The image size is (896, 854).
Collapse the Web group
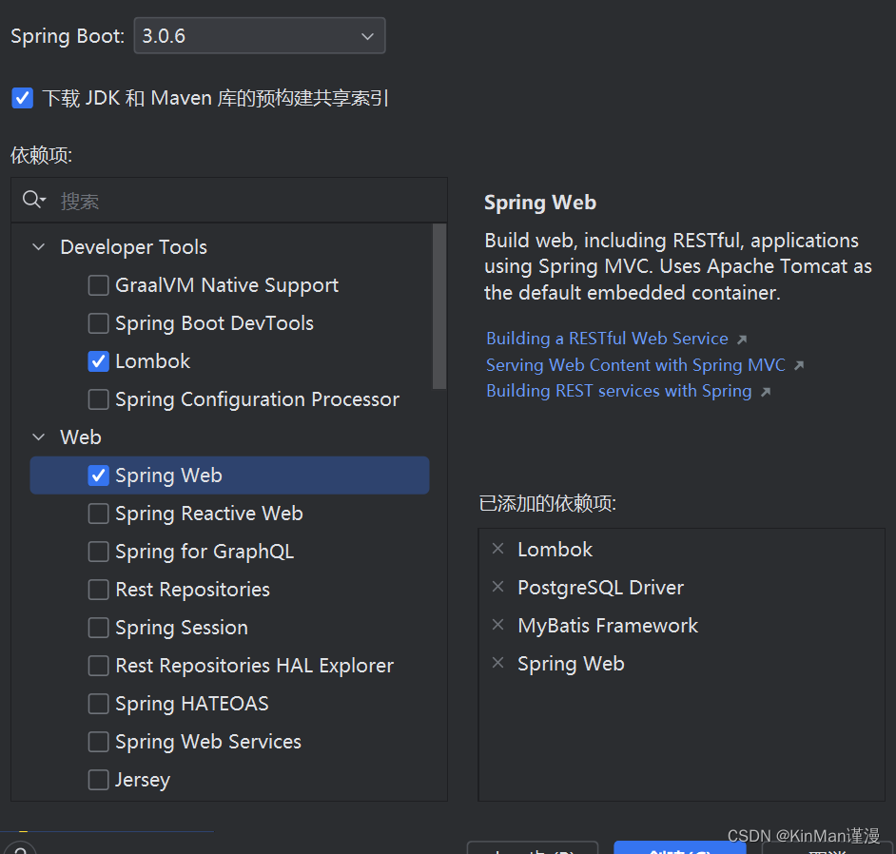coord(38,437)
